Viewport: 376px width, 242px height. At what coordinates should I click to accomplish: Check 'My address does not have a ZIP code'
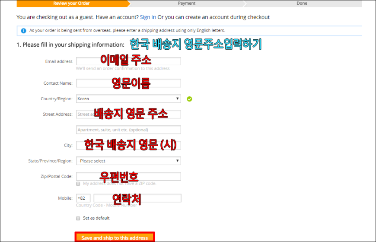(78, 184)
